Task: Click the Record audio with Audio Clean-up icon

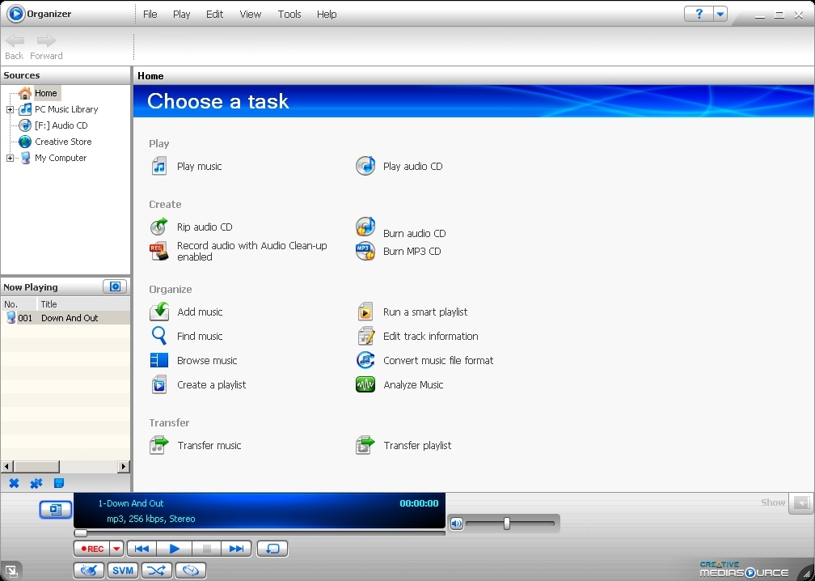Action: (159, 251)
